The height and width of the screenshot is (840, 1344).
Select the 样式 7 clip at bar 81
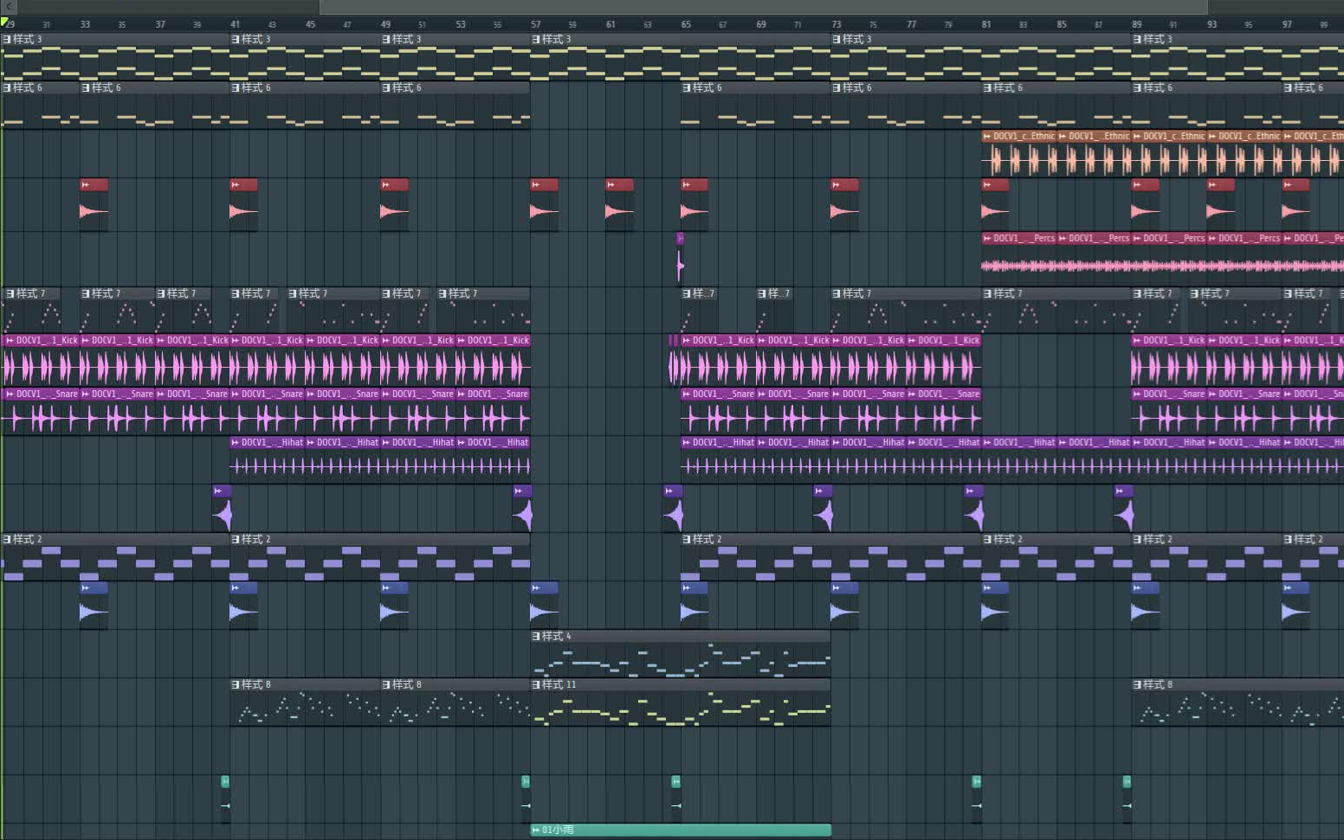coord(1056,311)
